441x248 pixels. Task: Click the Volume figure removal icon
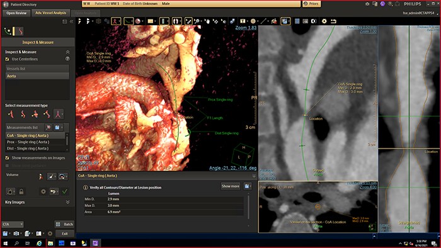click(42, 177)
